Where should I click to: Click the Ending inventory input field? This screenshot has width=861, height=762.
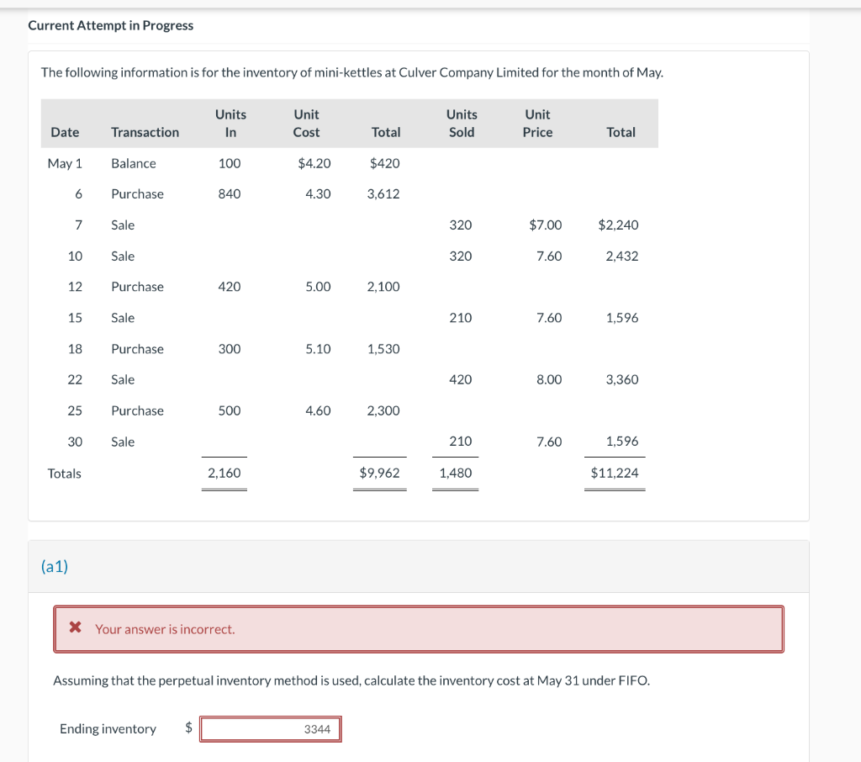coord(270,729)
